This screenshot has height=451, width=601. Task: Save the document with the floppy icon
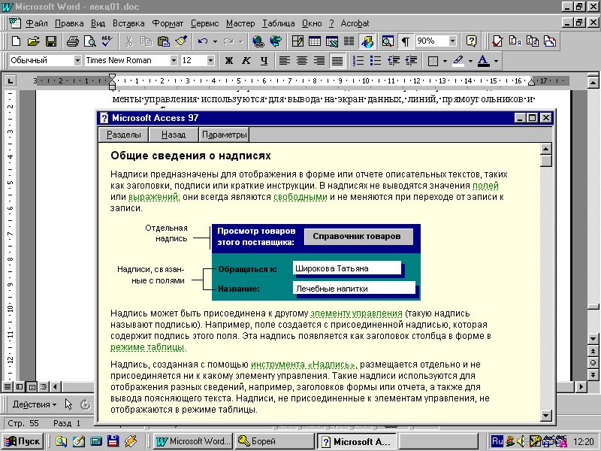[50, 41]
